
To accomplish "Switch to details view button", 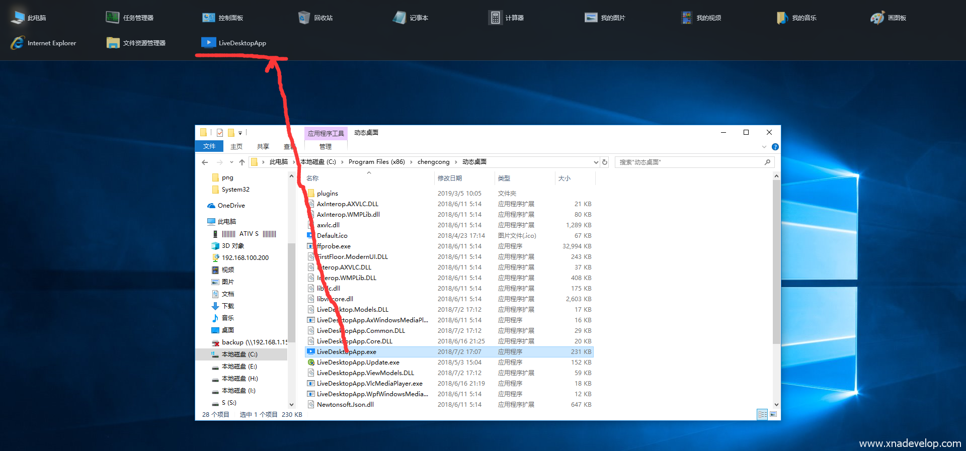I will pyautogui.click(x=762, y=414).
